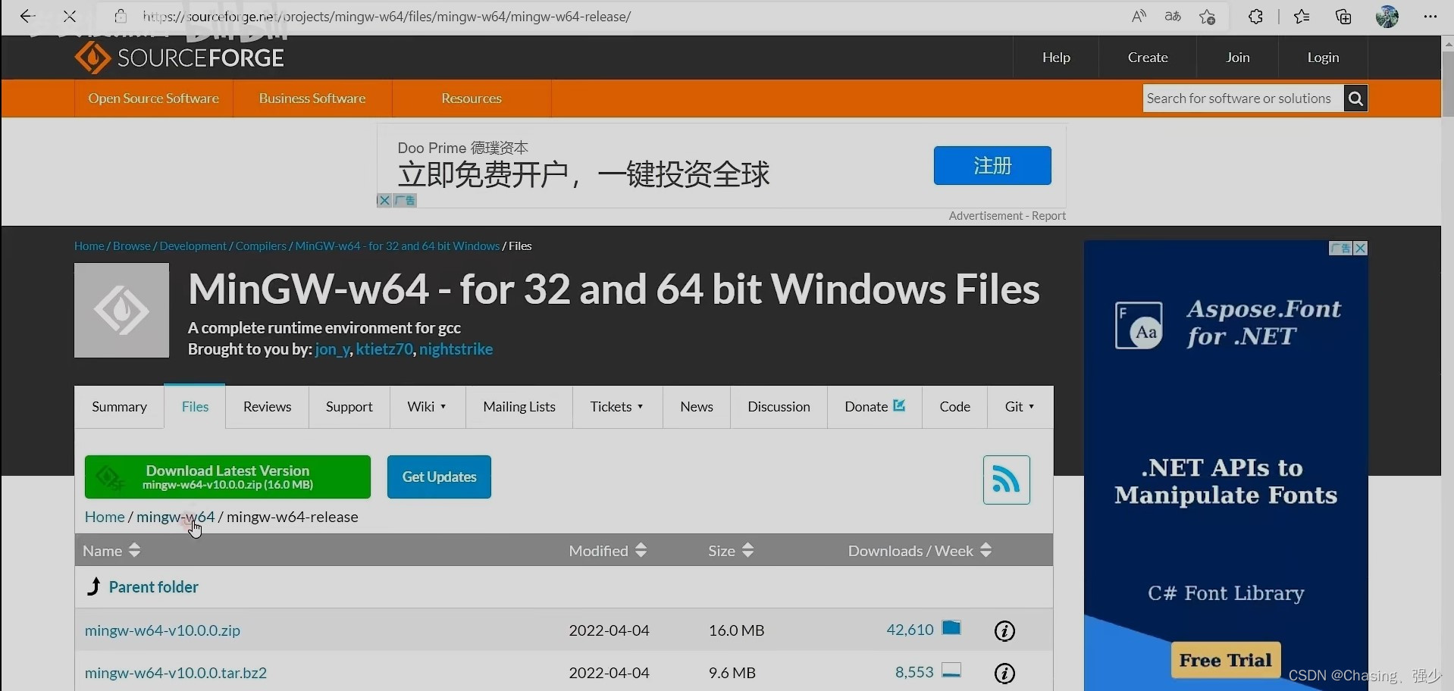The height and width of the screenshot is (691, 1454).
Task: Sort files by Name arrows
Action: [134, 550]
